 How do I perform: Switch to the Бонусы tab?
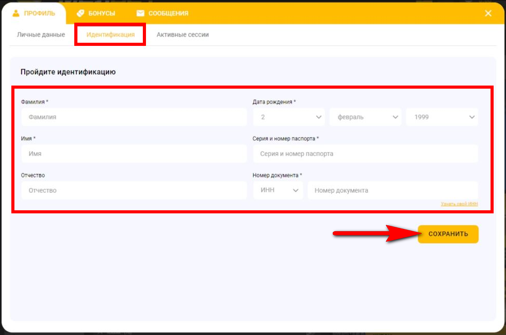(96, 13)
